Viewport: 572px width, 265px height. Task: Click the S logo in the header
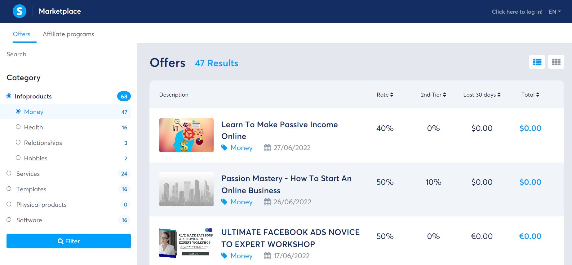tap(19, 11)
